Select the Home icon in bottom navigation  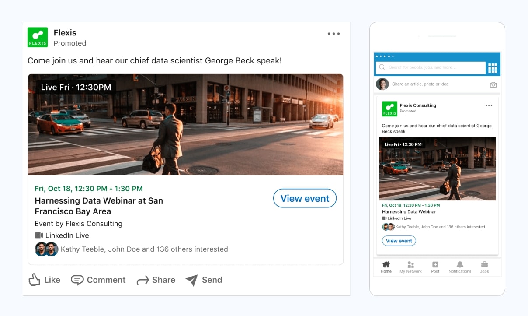click(x=386, y=267)
